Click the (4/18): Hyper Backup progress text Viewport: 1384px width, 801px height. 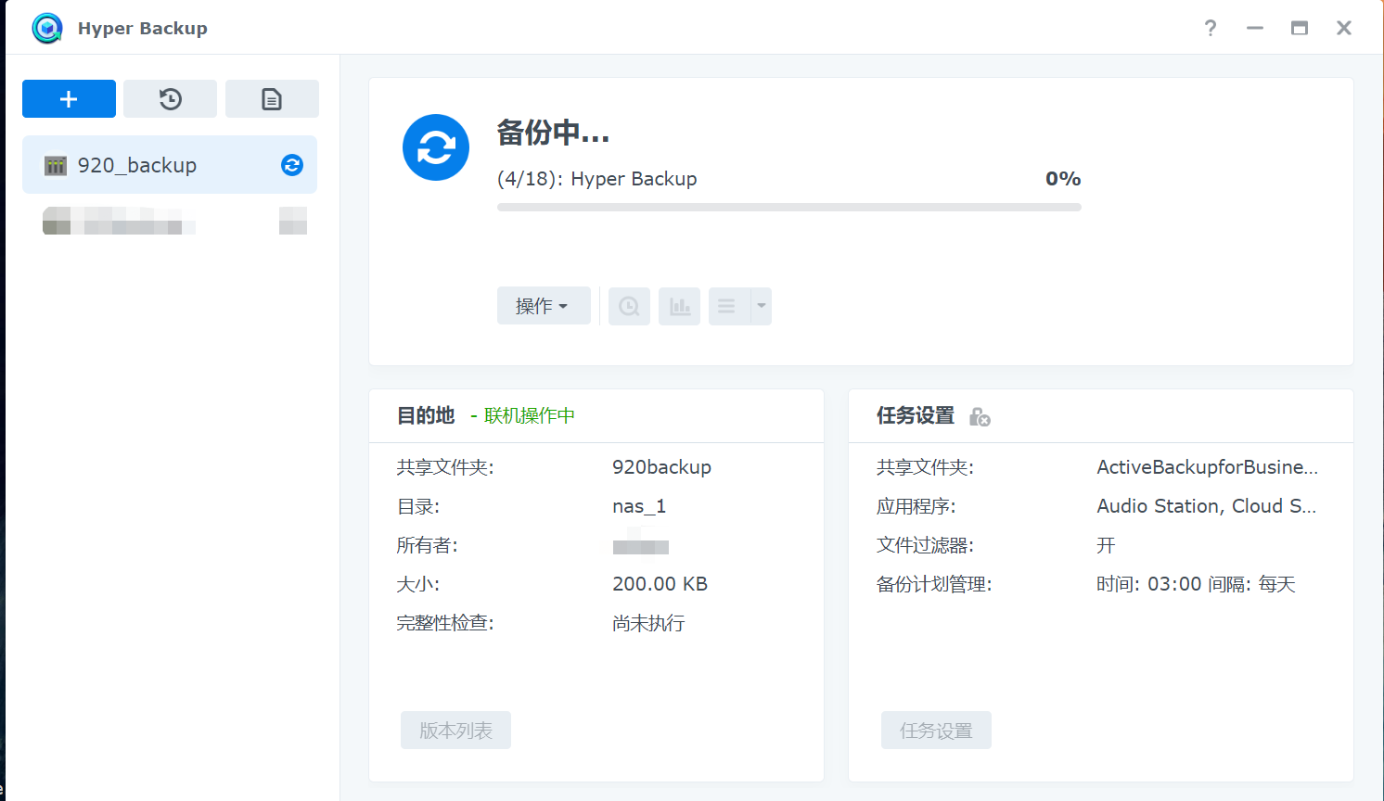(597, 179)
